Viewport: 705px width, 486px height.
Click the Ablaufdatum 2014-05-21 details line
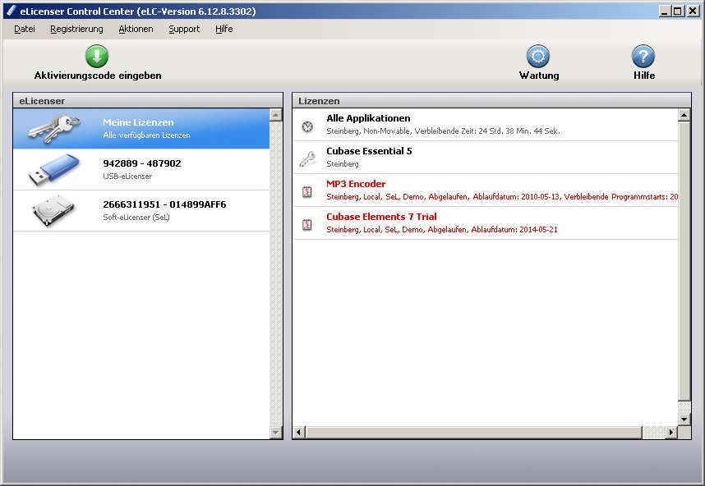[x=441, y=230]
